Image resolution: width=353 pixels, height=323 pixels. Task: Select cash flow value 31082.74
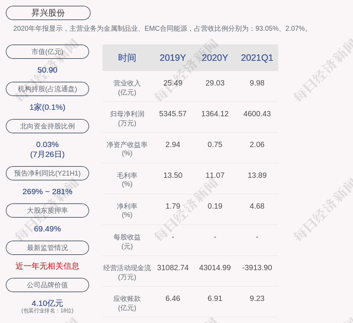(x=173, y=268)
